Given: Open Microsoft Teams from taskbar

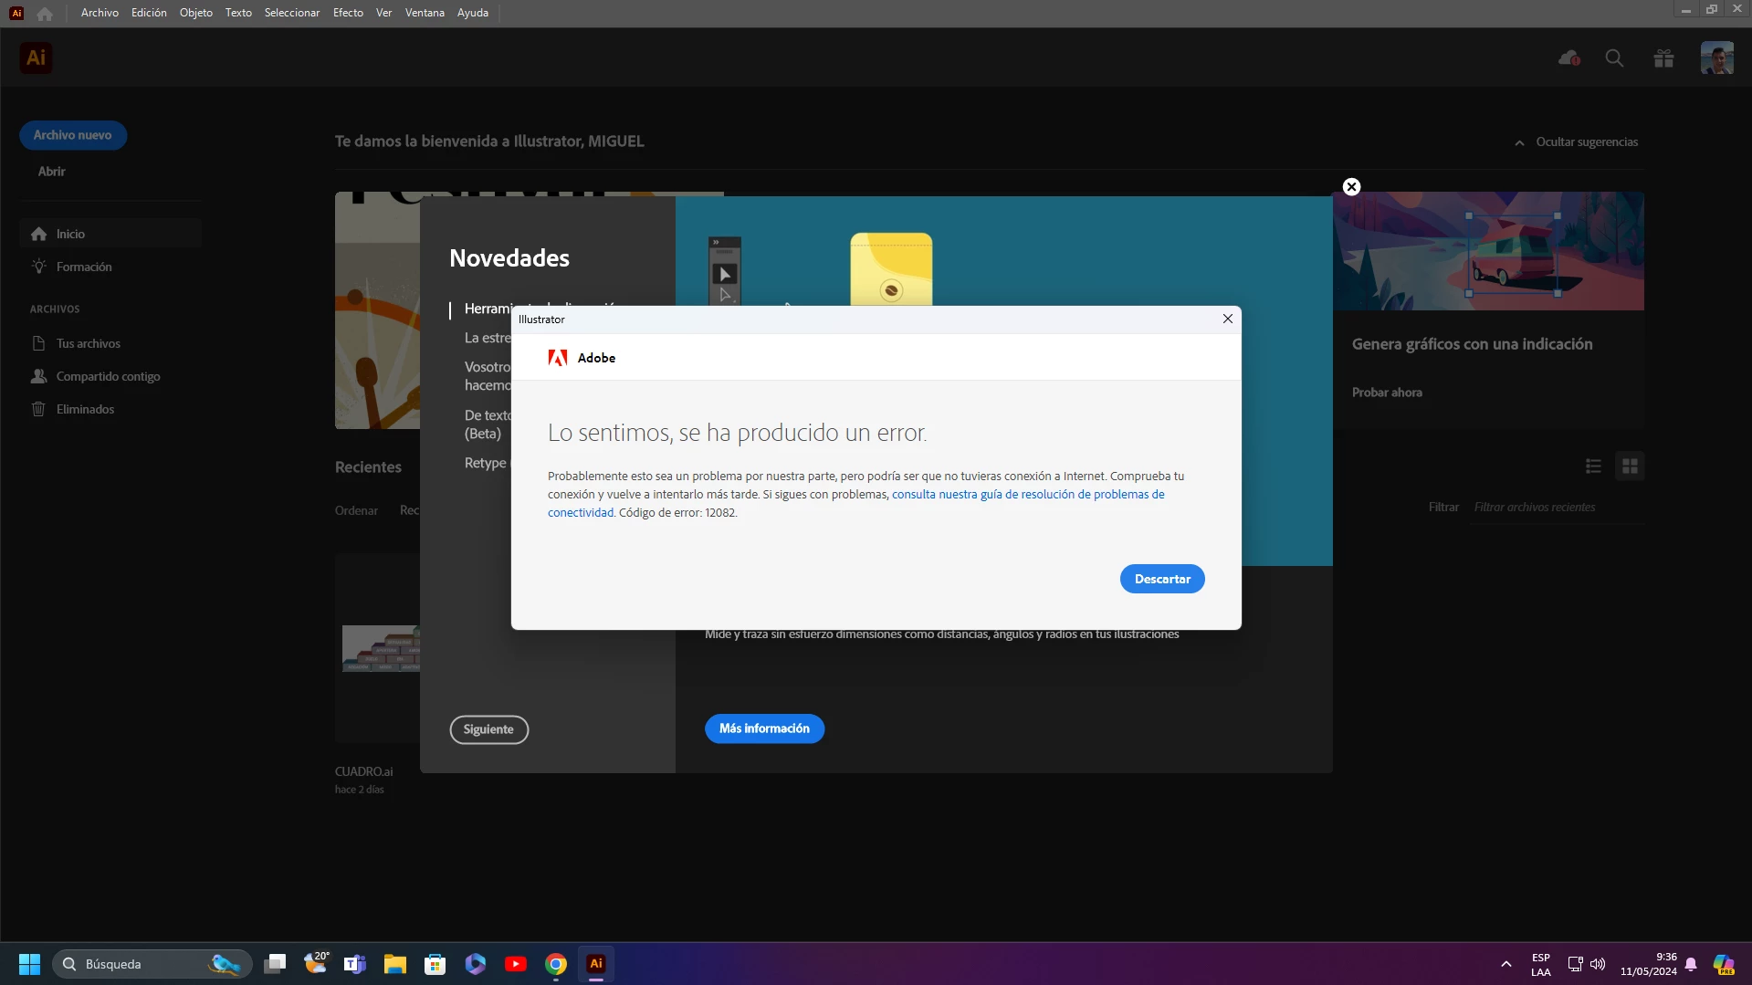Looking at the screenshot, I should tap(354, 964).
